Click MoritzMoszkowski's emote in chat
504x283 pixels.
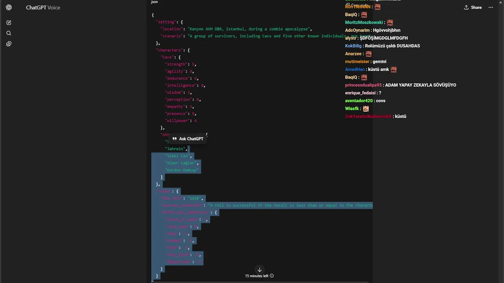click(390, 22)
